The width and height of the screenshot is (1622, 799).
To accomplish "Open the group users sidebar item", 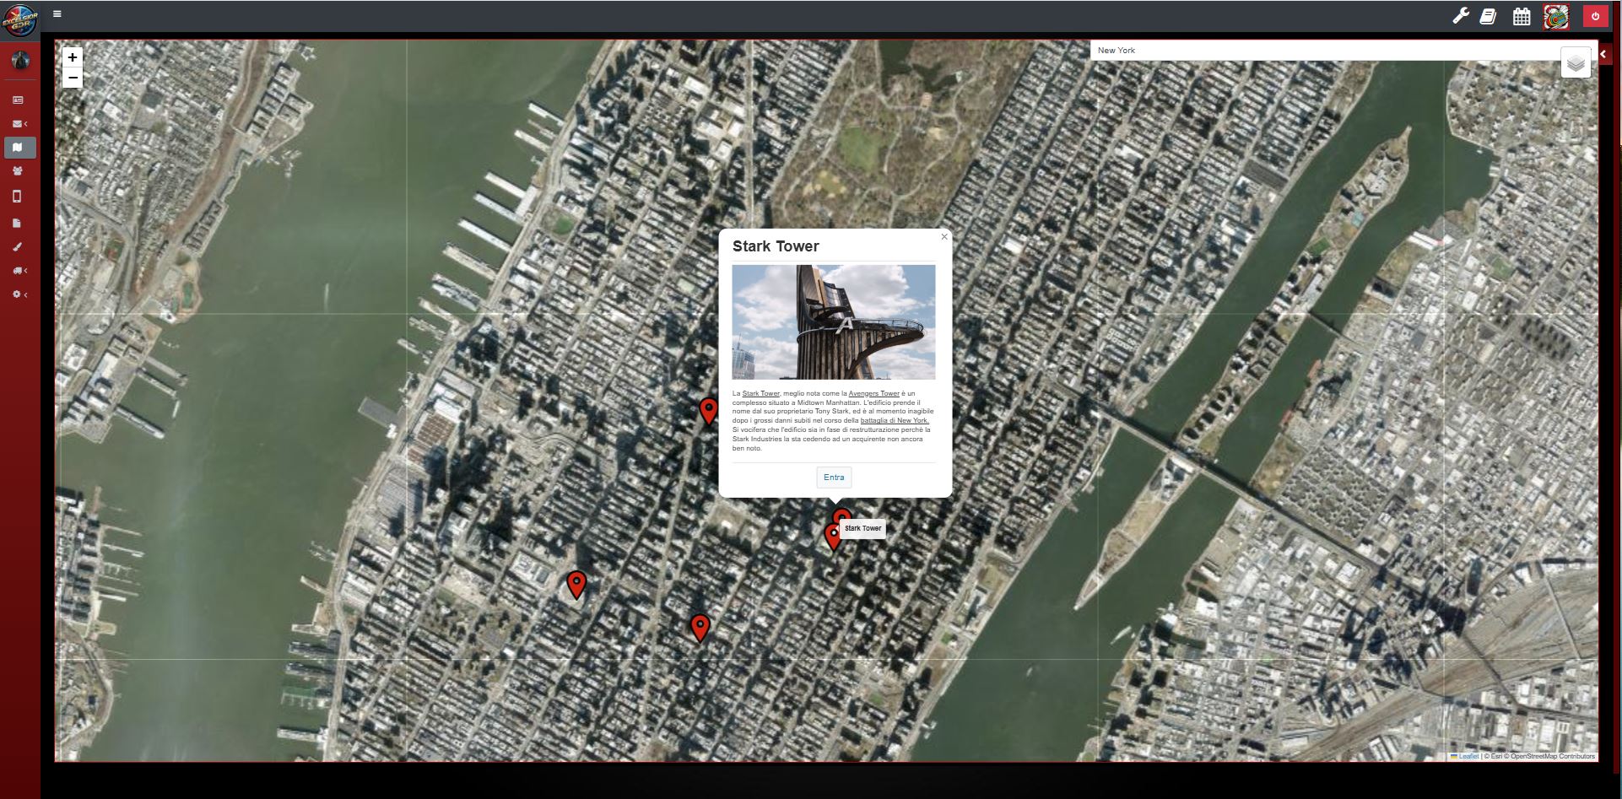I will [18, 171].
